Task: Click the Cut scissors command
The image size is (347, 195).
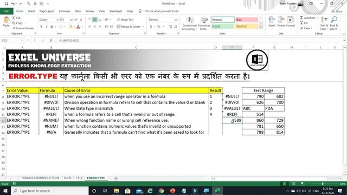Action: [16, 18]
